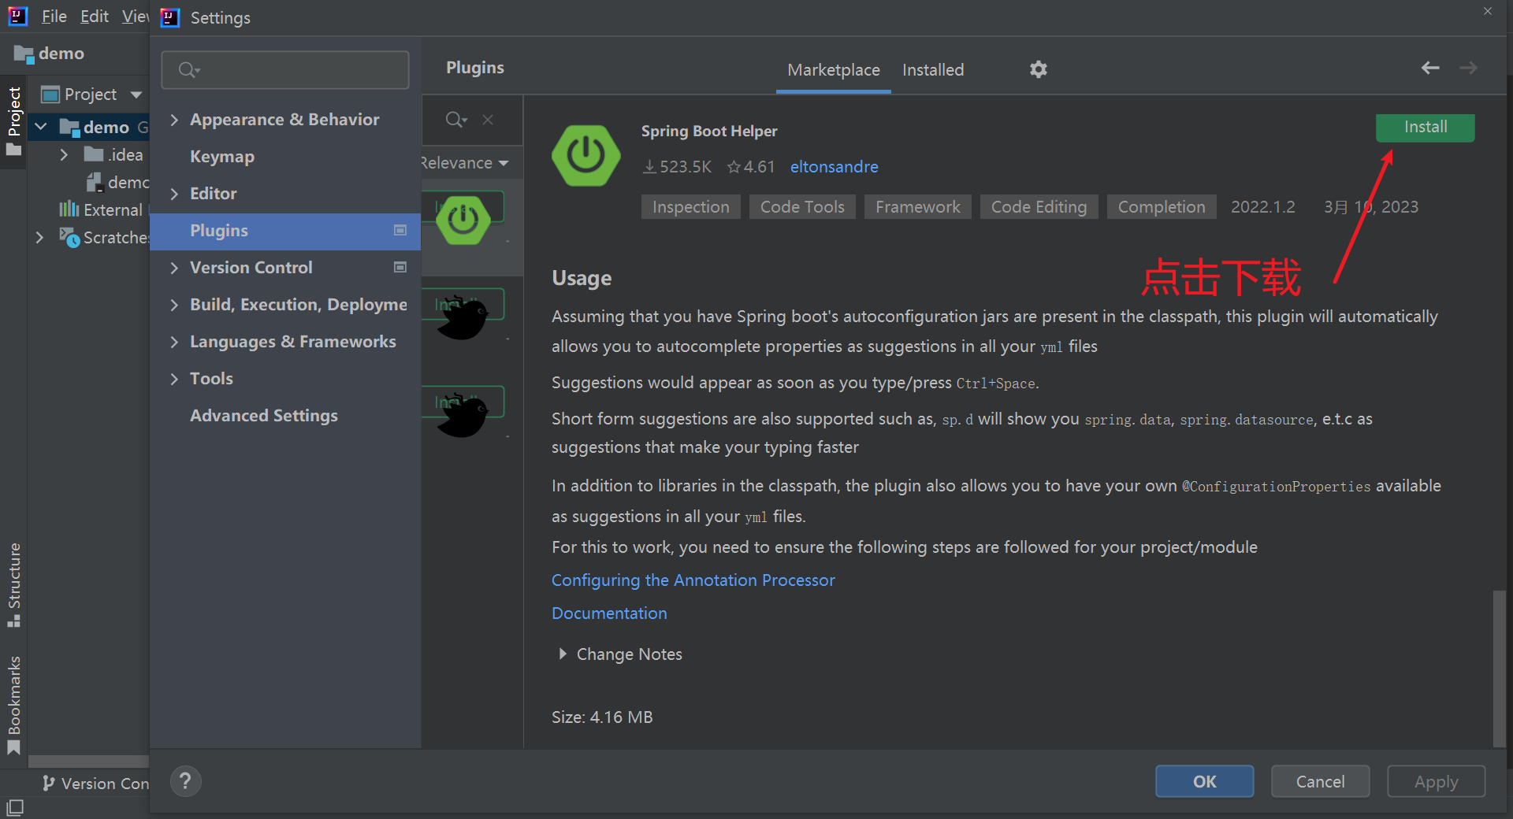The height and width of the screenshot is (819, 1513).
Task: Open the Documentation link
Action: [609, 613]
